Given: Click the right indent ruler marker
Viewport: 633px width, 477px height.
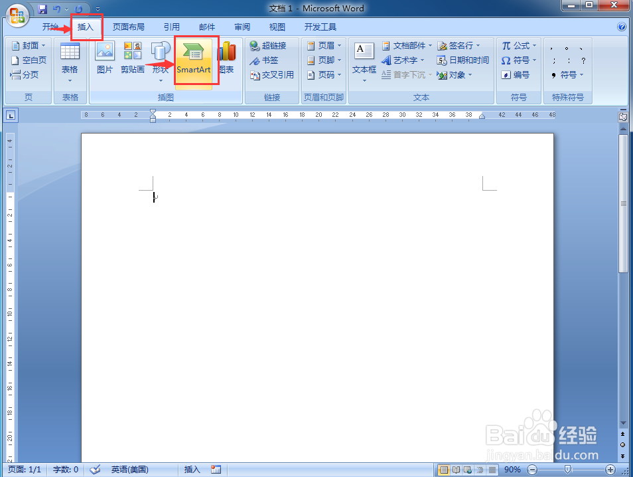Looking at the screenshot, I should click(482, 116).
